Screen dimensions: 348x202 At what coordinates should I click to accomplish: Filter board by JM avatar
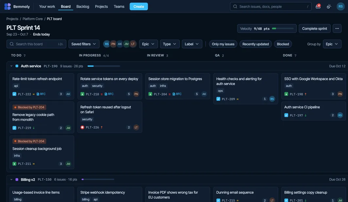(x=126, y=44)
